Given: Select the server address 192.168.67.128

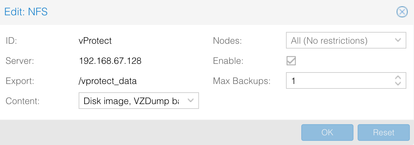Looking at the screenshot, I should 110,61.
